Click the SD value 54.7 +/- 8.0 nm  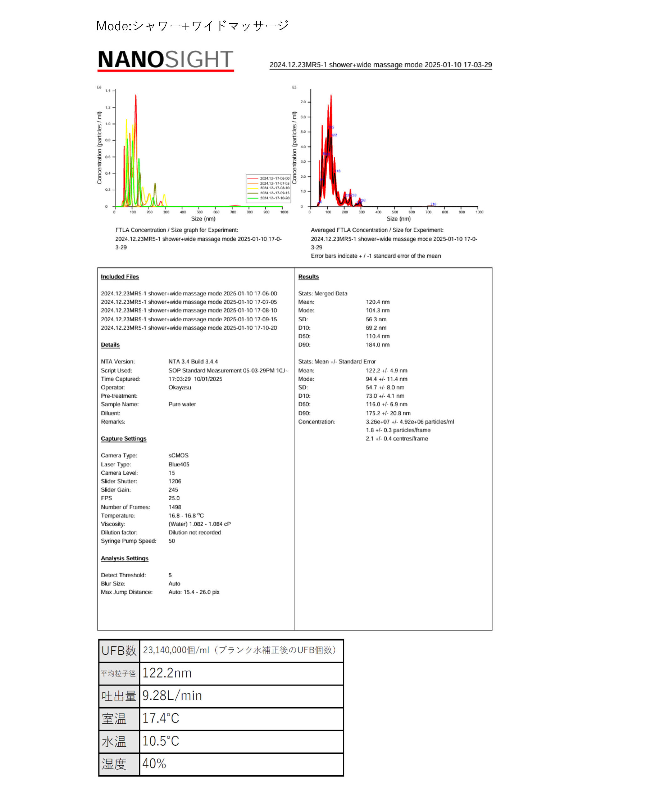[x=385, y=387]
